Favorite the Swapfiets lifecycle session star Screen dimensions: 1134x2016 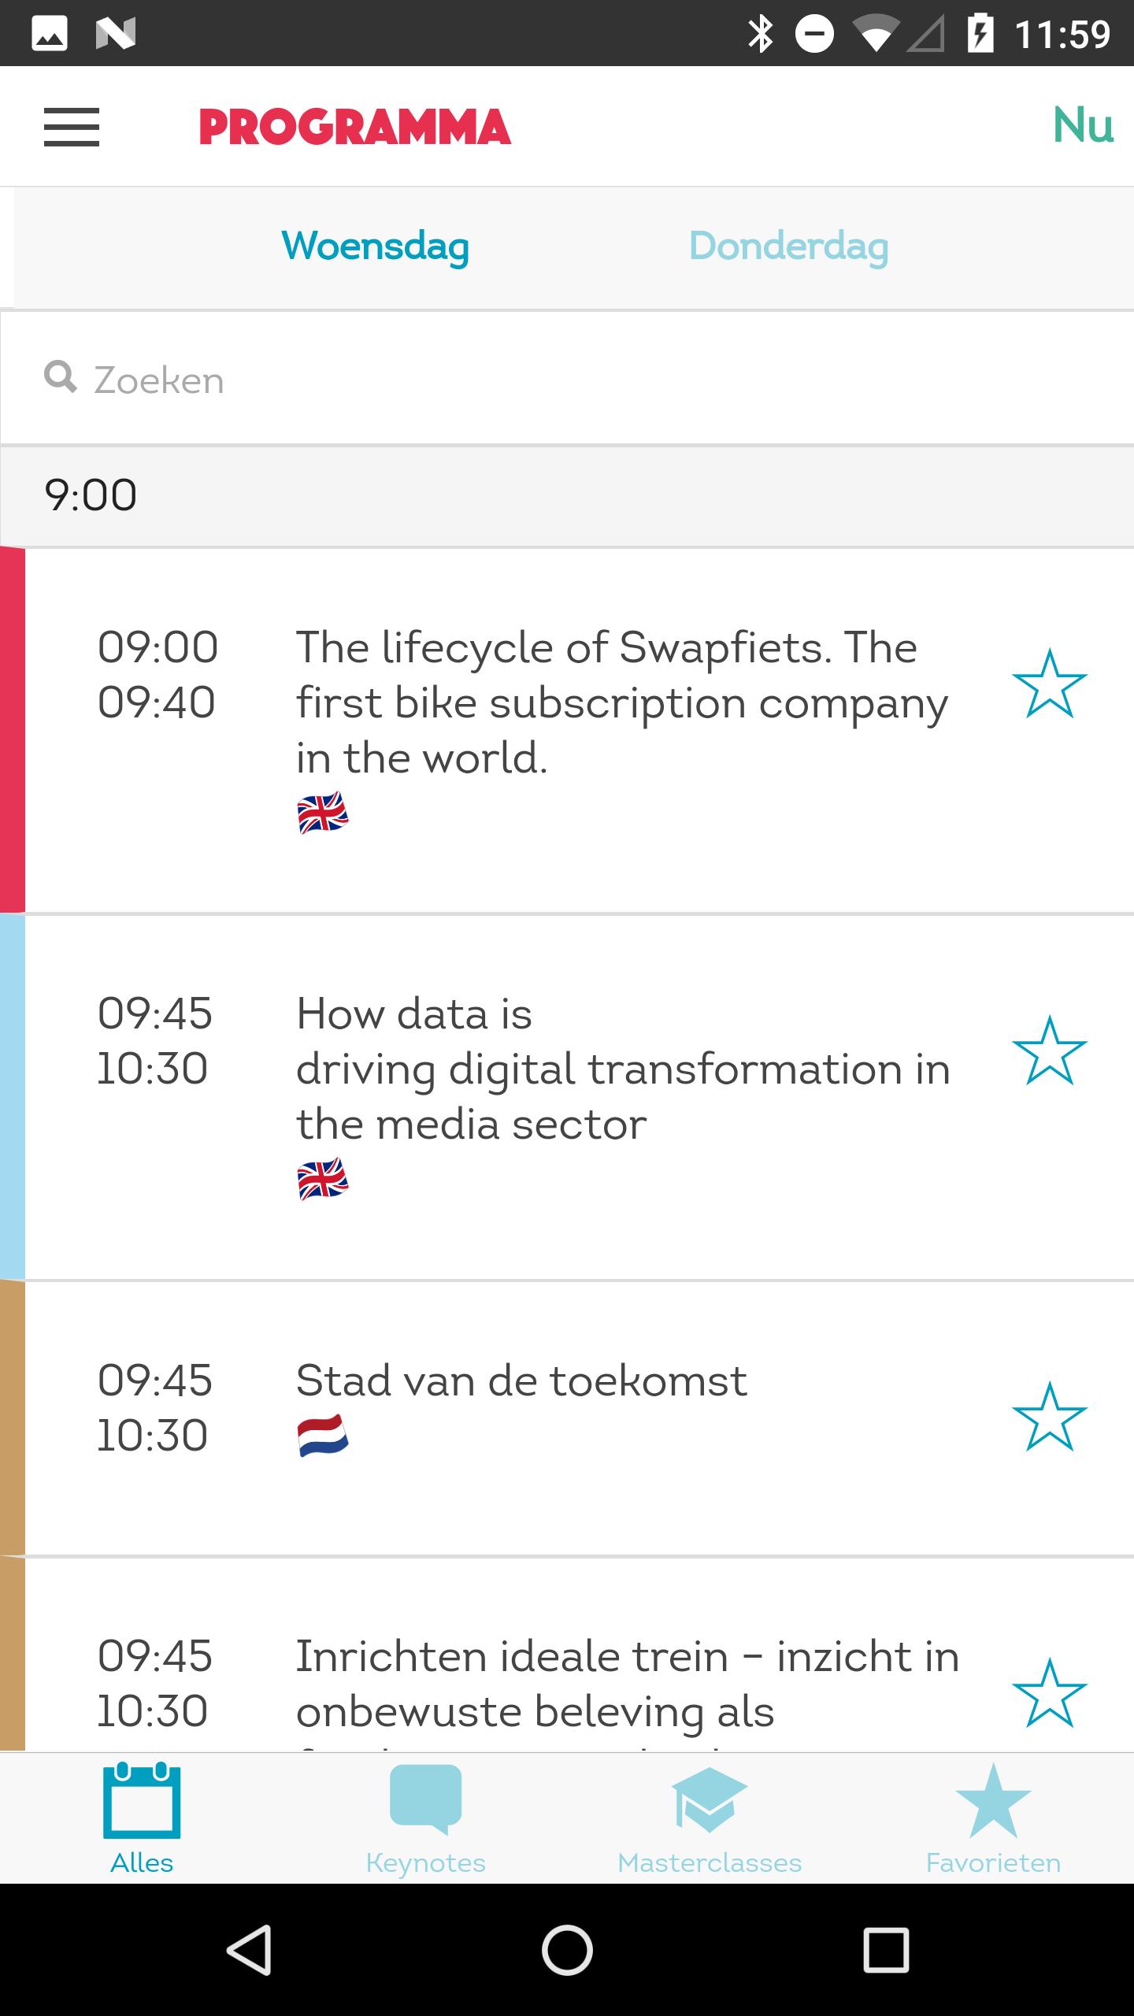(x=1050, y=684)
